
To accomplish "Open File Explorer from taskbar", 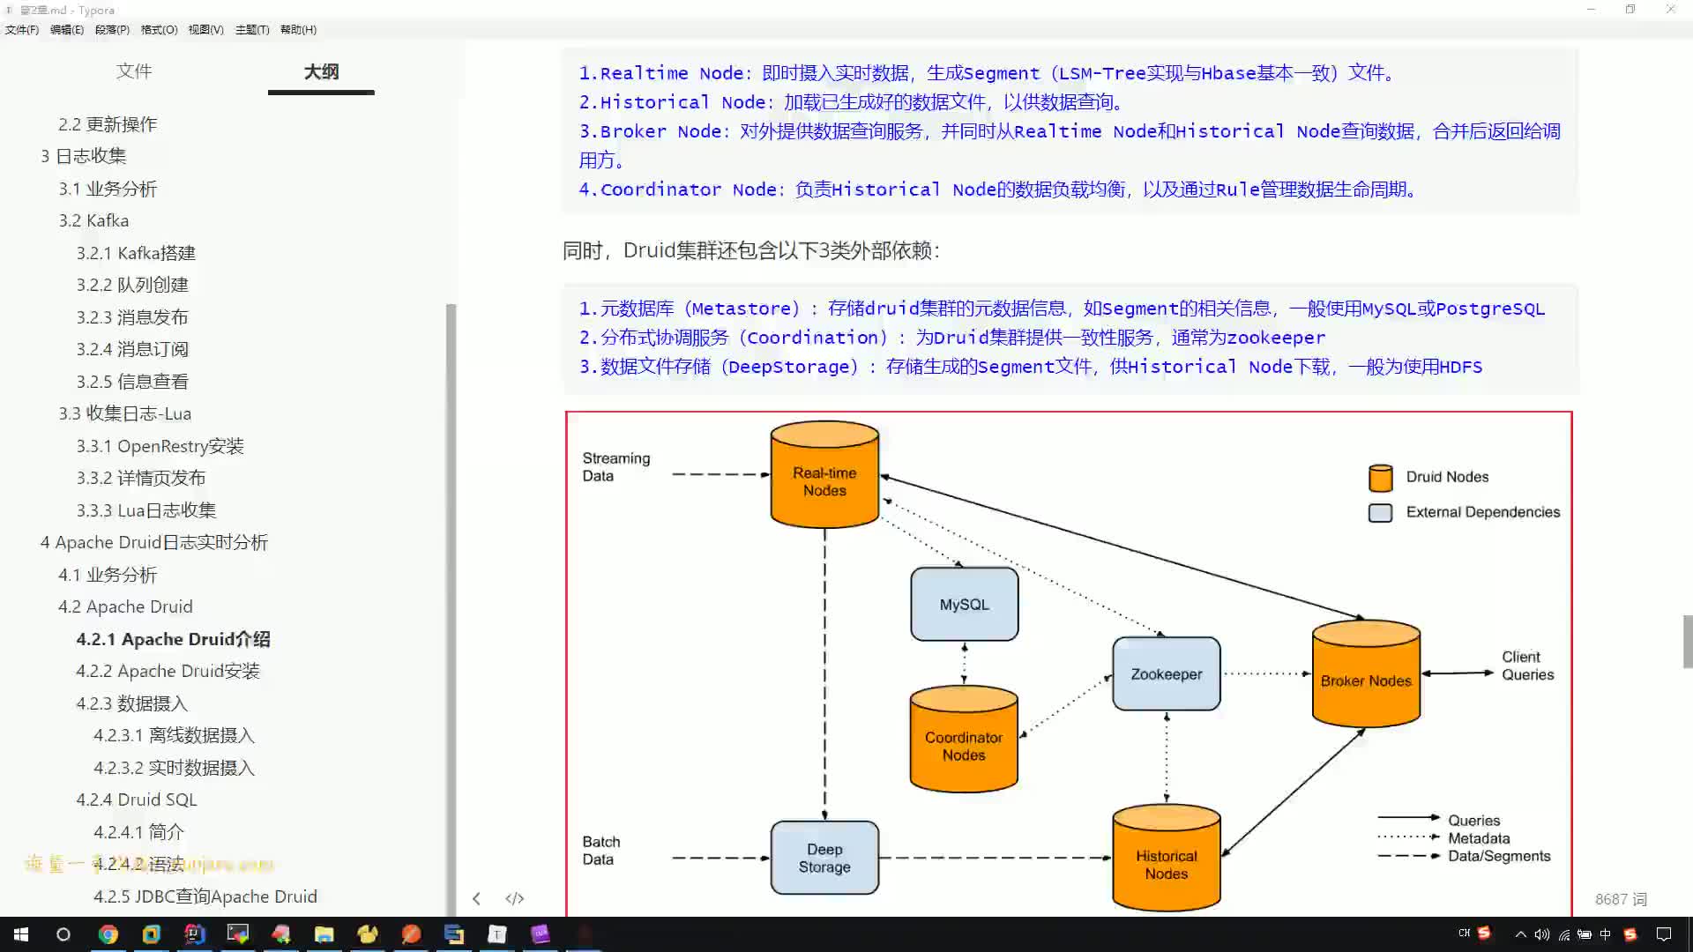I will pos(324,934).
